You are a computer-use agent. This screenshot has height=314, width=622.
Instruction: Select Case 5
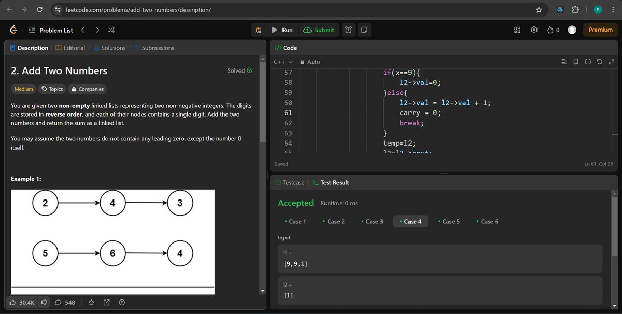(x=449, y=221)
